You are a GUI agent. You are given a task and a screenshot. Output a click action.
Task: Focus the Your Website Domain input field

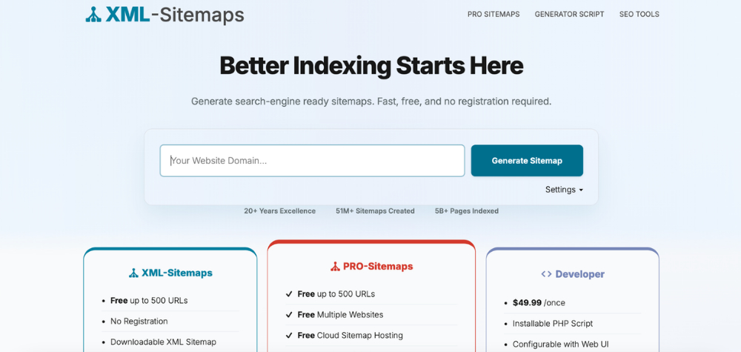click(x=313, y=161)
